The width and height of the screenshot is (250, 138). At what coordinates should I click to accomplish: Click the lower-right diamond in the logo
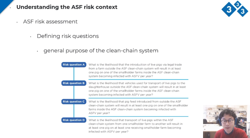pyautogui.click(x=243, y=11)
